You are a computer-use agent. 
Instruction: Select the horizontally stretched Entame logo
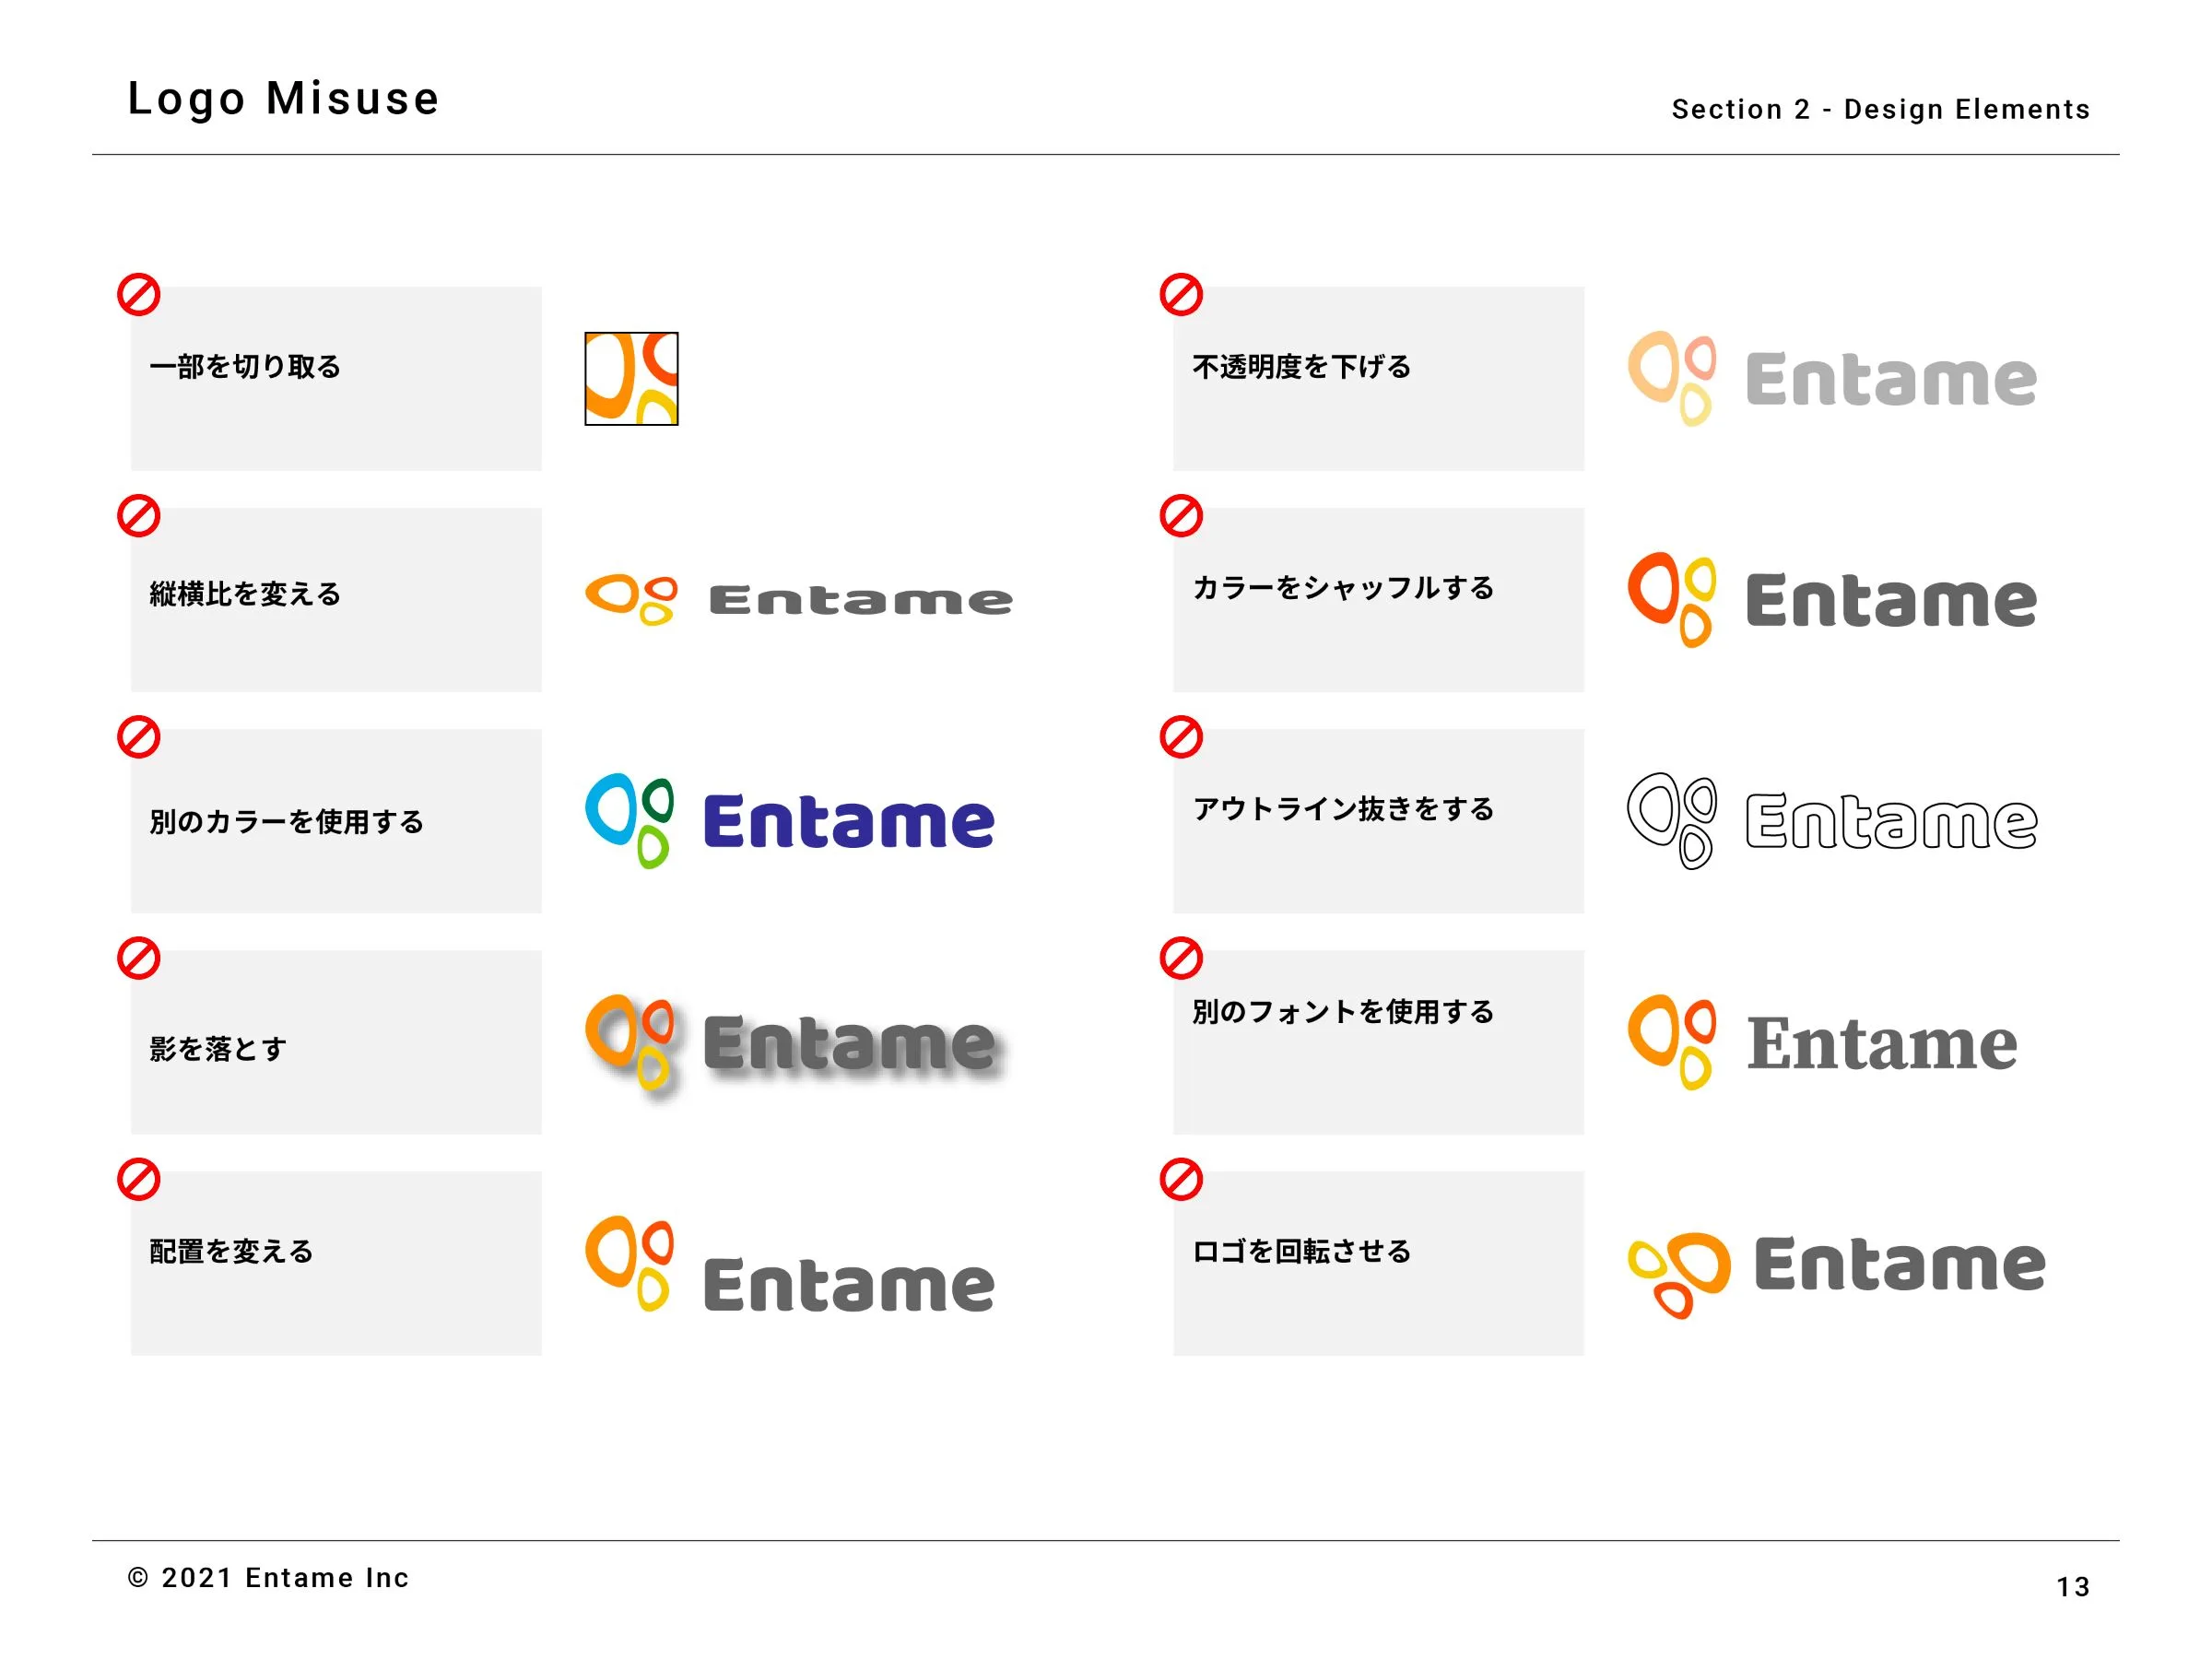point(799,600)
